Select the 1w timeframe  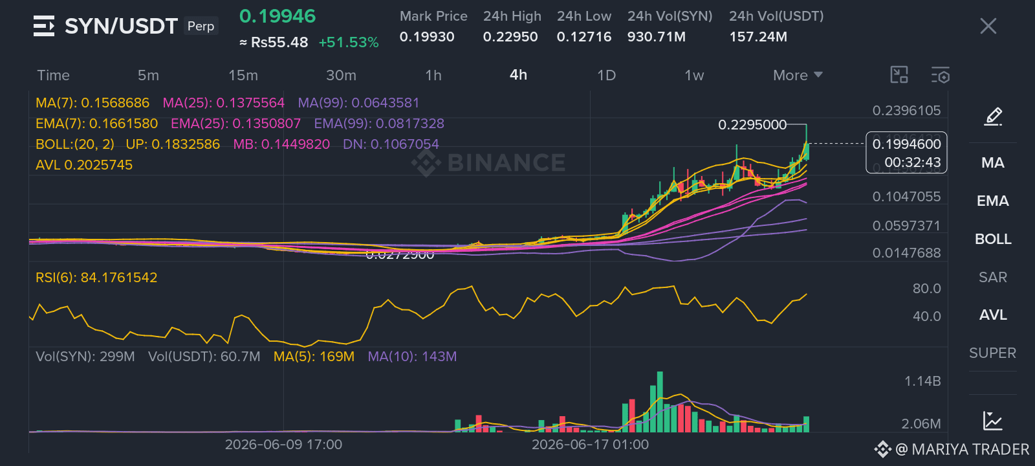pyautogui.click(x=694, y=75)
